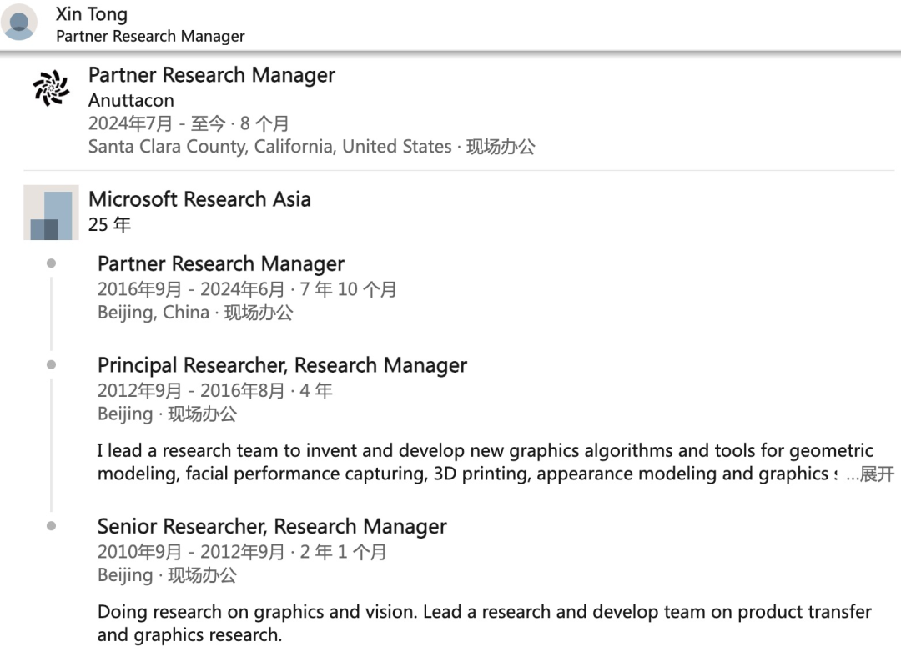Select the Beijing, China location line

click(x=195, y=313)
